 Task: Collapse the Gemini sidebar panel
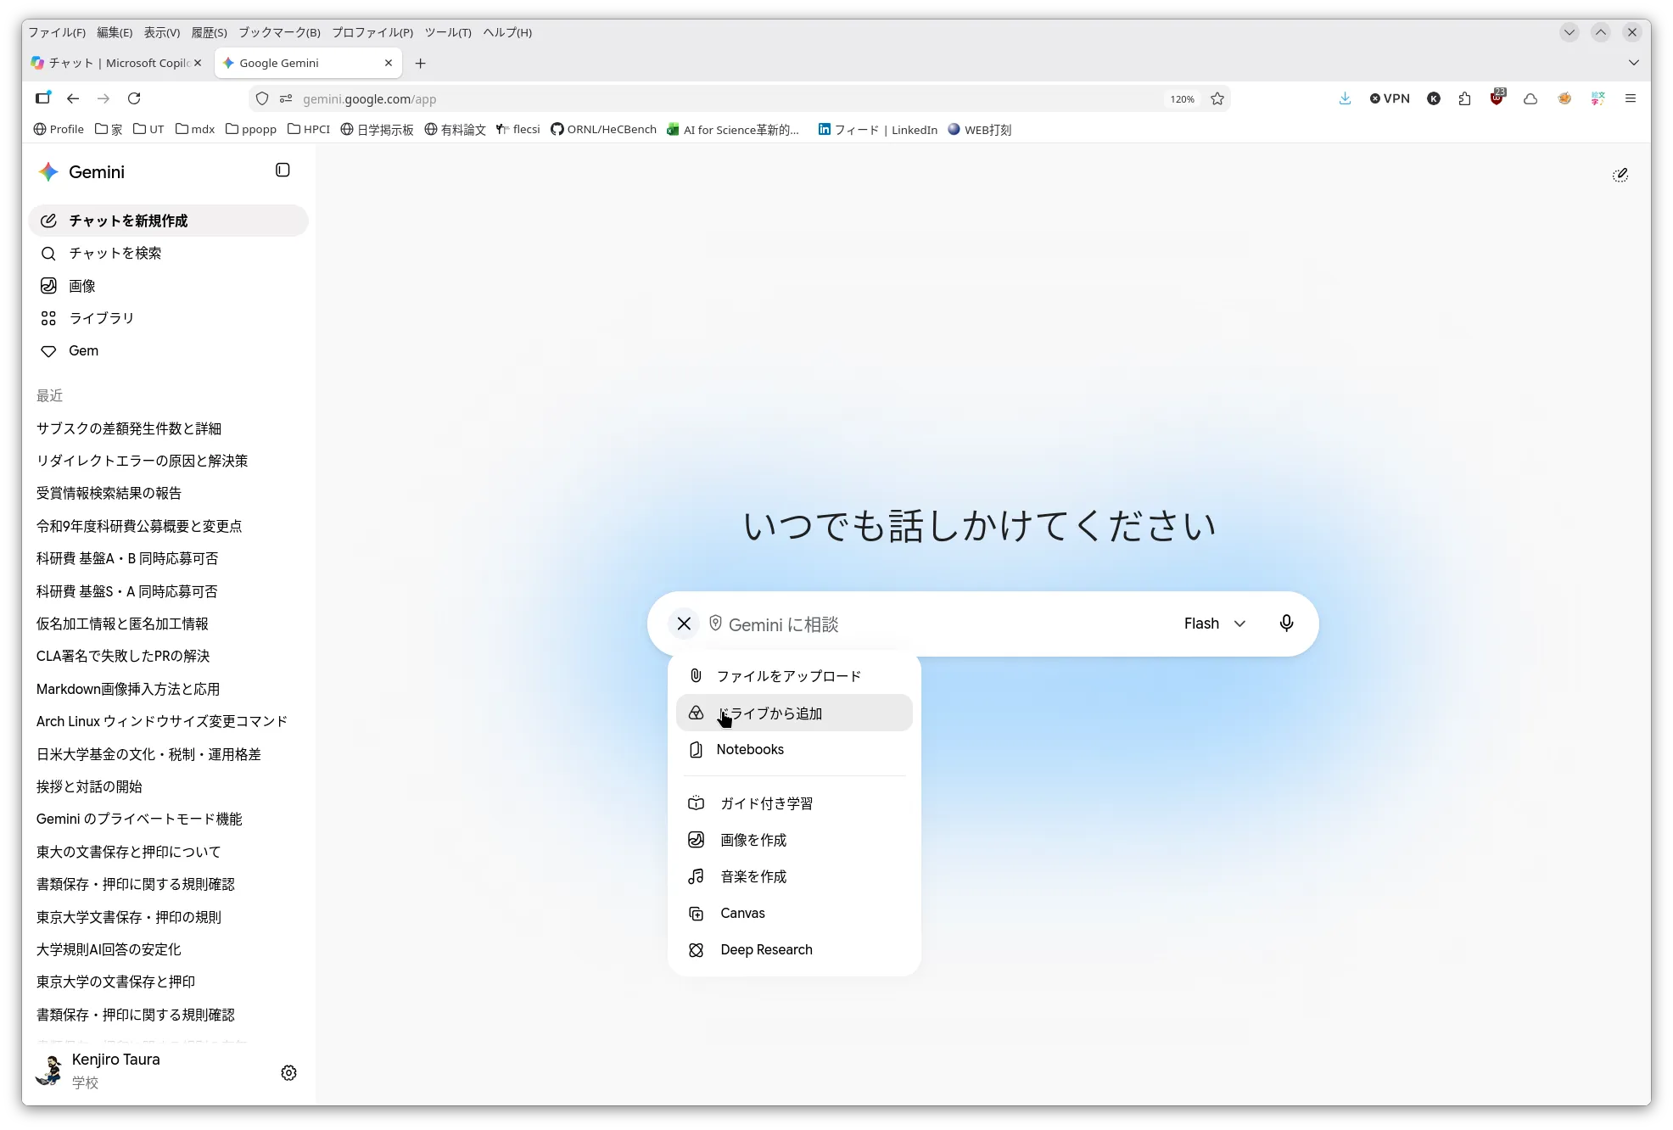point(283,171)
